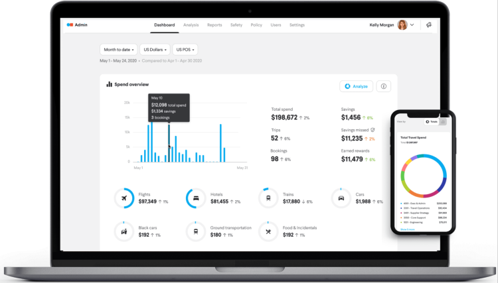498x283 pixels.
Task: Go to the Dashboard tab
Action: pyautogui.click(x=165, y=25)
